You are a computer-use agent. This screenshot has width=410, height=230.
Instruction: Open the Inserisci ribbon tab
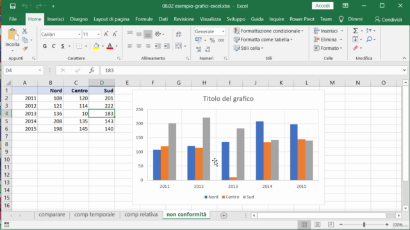56,19
